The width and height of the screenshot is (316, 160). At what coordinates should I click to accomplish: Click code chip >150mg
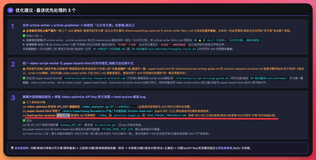(x=102, y=116)
